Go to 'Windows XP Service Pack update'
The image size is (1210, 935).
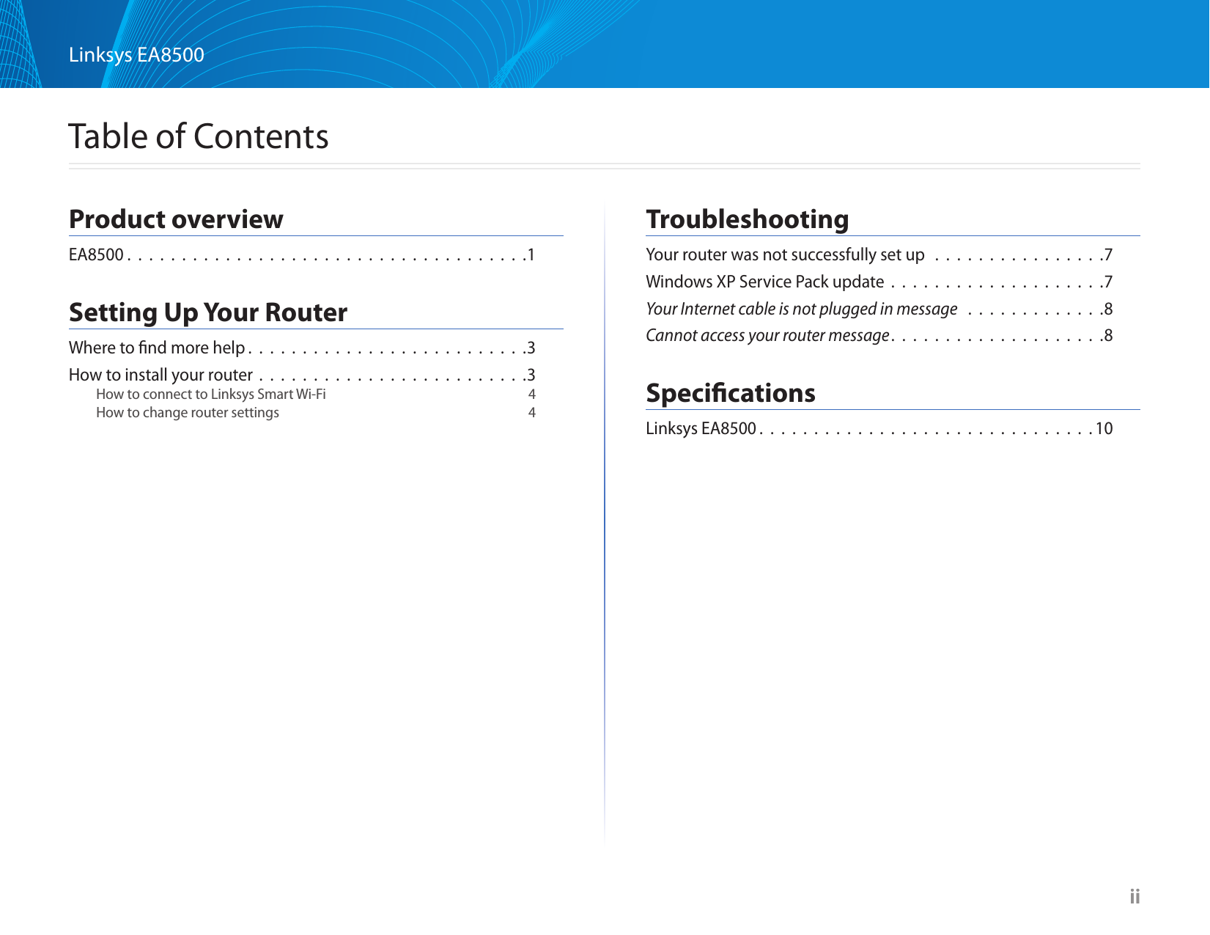pyautogui.click(x=879, y=282)
